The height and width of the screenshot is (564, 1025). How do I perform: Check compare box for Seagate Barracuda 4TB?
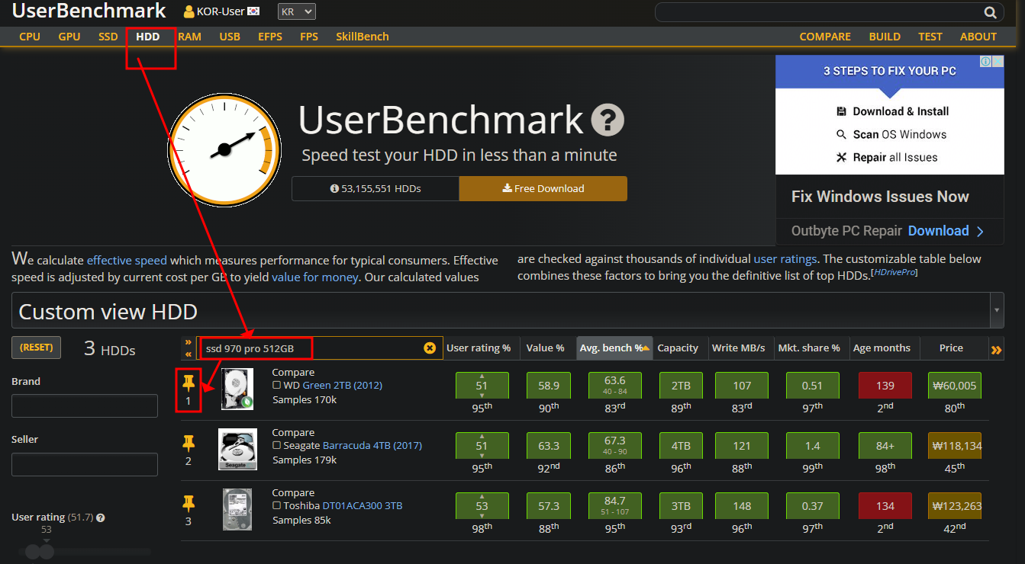[x=277, y=446]
